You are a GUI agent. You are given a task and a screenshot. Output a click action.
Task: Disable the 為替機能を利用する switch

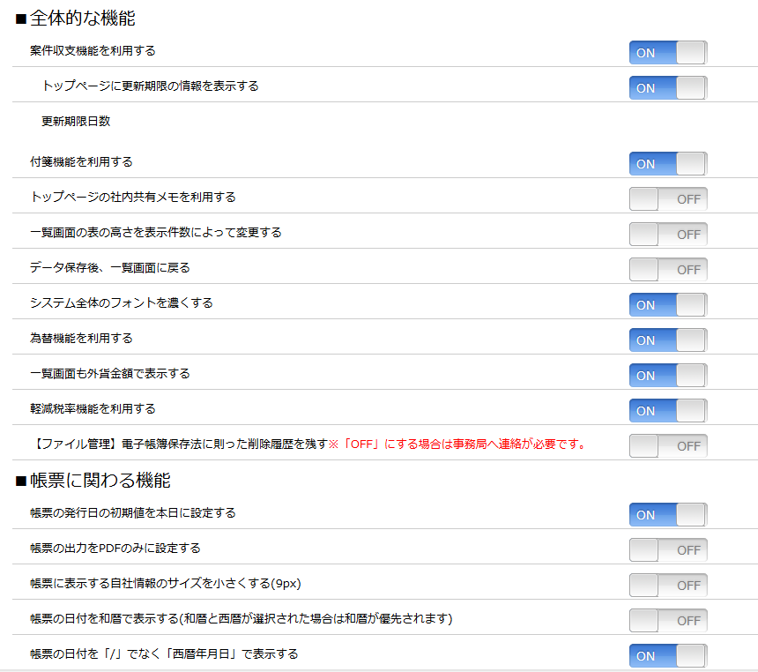(x=667, y=340)
